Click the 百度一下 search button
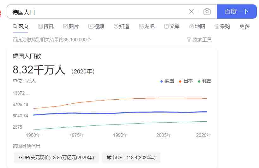259x168 pixels. (x=237, y=11)
